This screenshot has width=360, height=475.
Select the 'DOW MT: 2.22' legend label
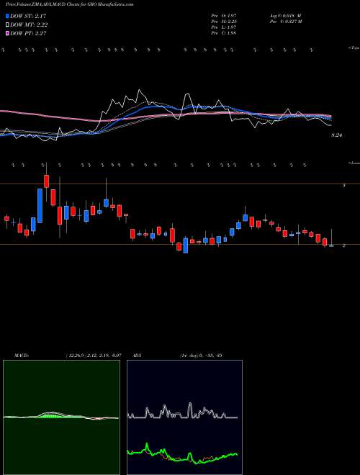29,25
